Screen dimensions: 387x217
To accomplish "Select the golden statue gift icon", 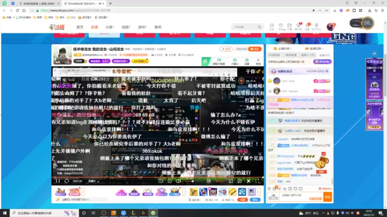I will [x=194, y=191].
